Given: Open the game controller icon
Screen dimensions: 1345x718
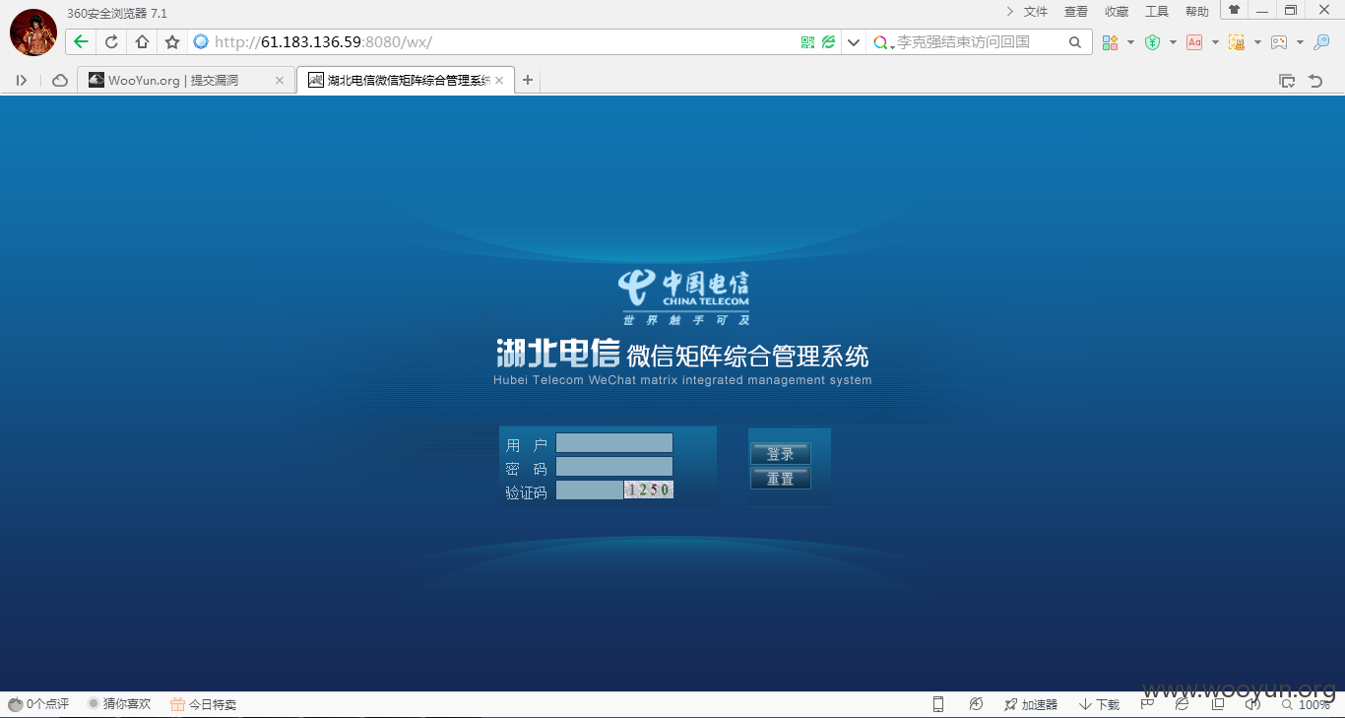Looking at the screenshot, I should [x=1279, y=42].
